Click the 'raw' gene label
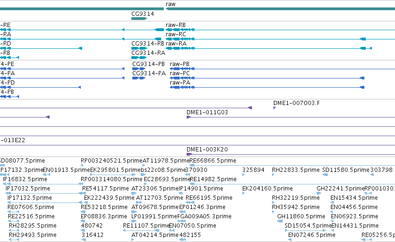395x242 pixels. [170, 4]
